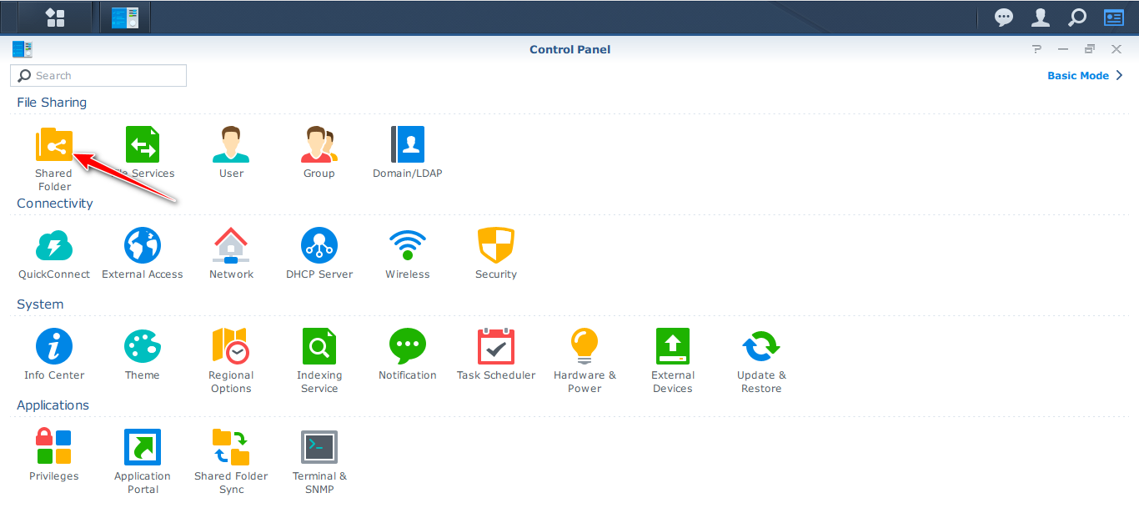The width and height of the screenshot is (1139, 523).
Task: Open Domain/LDAP settings
Action: pos(408,145)
